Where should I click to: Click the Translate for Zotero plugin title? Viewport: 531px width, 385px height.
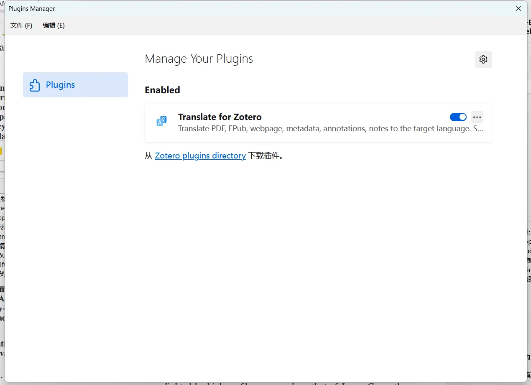[220, 117]
